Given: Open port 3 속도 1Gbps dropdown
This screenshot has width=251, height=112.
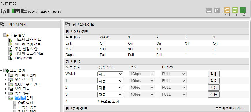Looking at the screenshot, I should click(142, 94).
